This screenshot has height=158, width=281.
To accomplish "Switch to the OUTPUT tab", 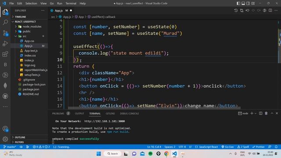I will tap(79, 114).
